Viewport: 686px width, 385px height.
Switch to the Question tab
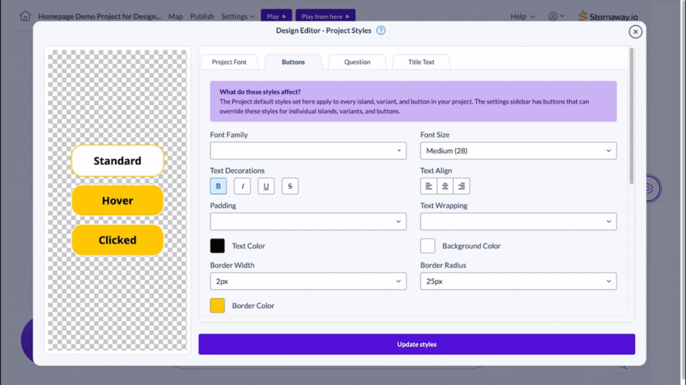coord(357,61)
